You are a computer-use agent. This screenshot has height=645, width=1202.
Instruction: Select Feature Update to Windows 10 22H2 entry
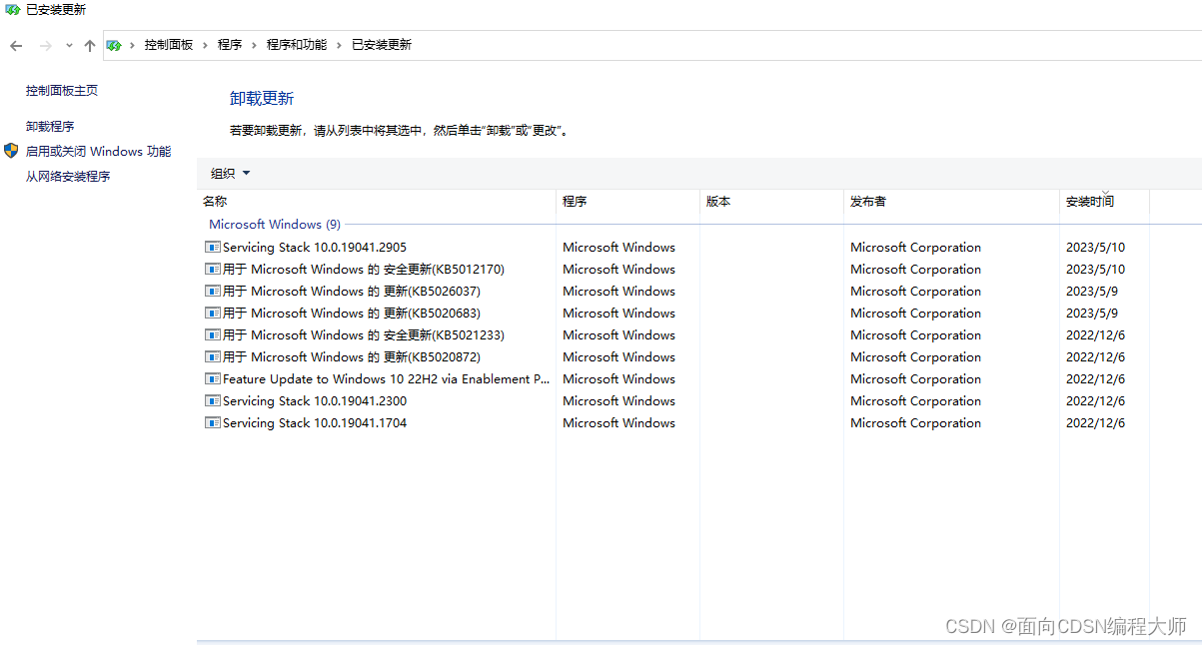click(x=387, y=378)
